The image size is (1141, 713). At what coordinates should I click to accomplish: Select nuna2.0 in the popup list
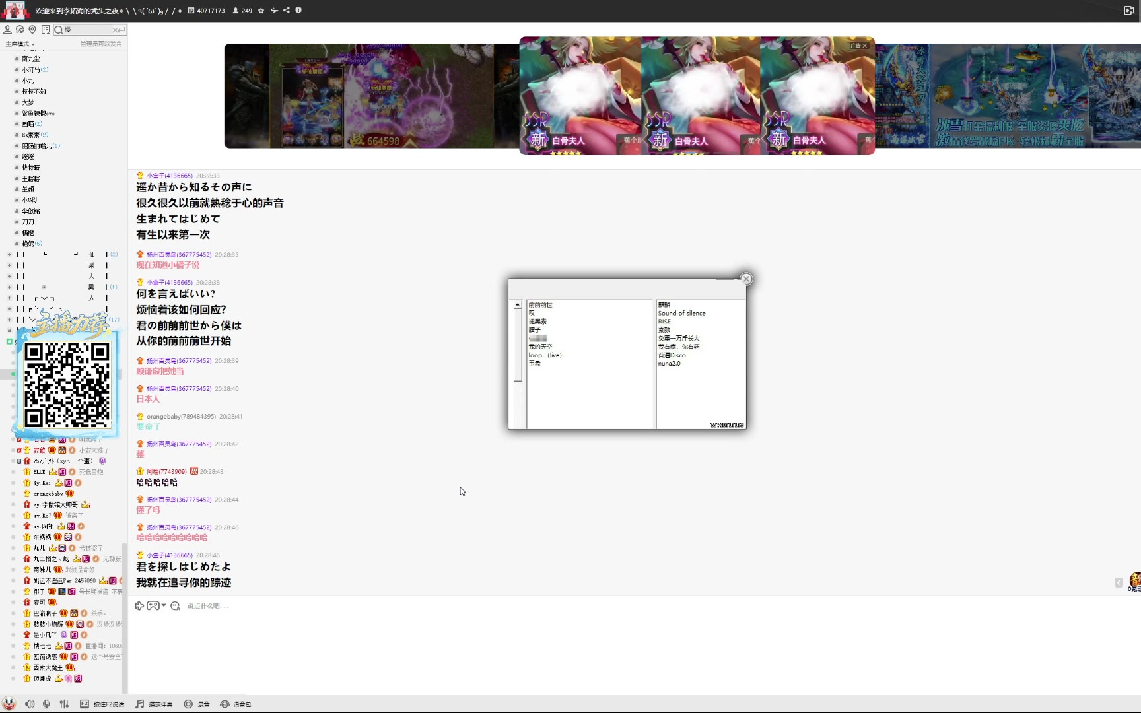tap(669, 364)
